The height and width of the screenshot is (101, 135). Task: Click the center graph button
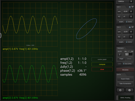102,59
